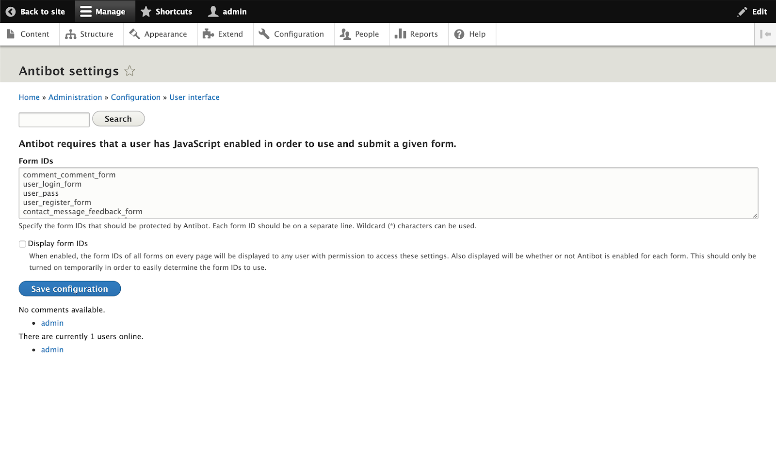Click the Edit toolbar button

click(752, 12)
